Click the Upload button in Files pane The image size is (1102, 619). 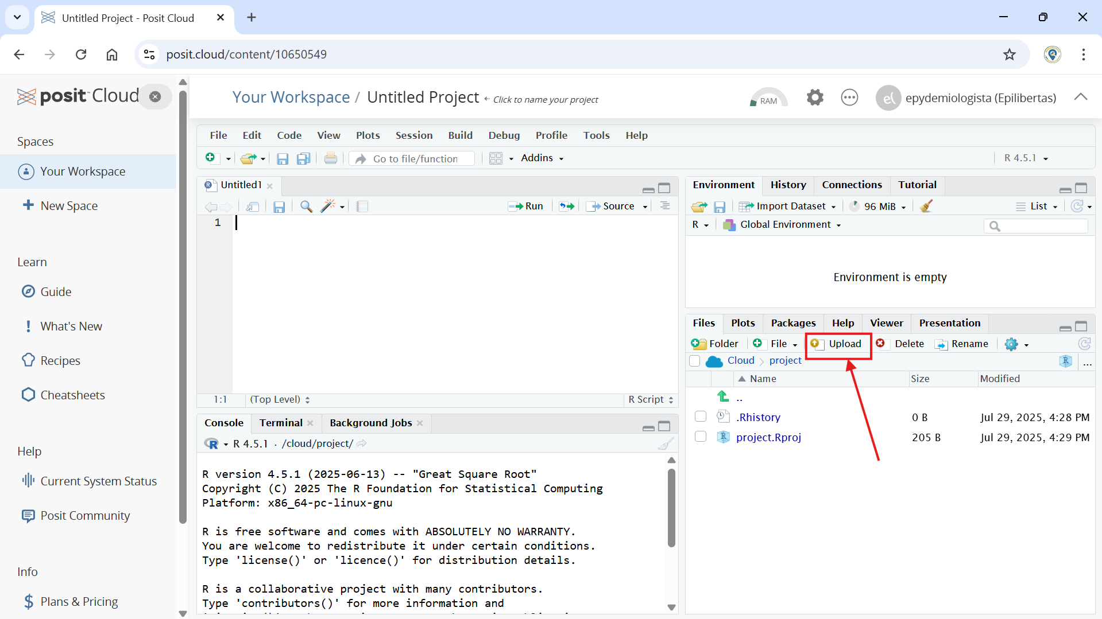(x=838, y=344)
